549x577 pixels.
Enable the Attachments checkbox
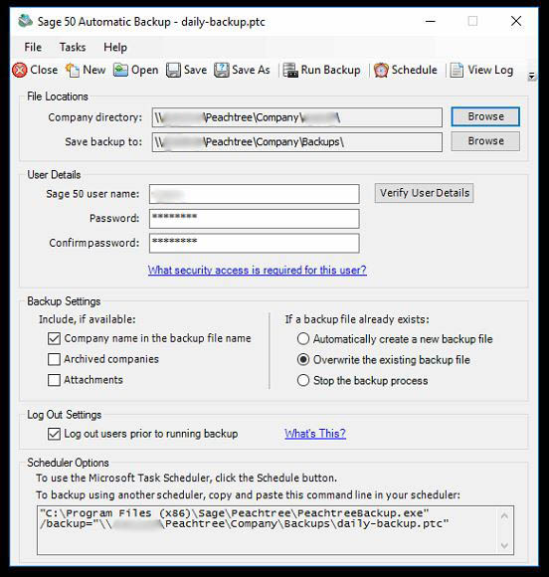54,380
